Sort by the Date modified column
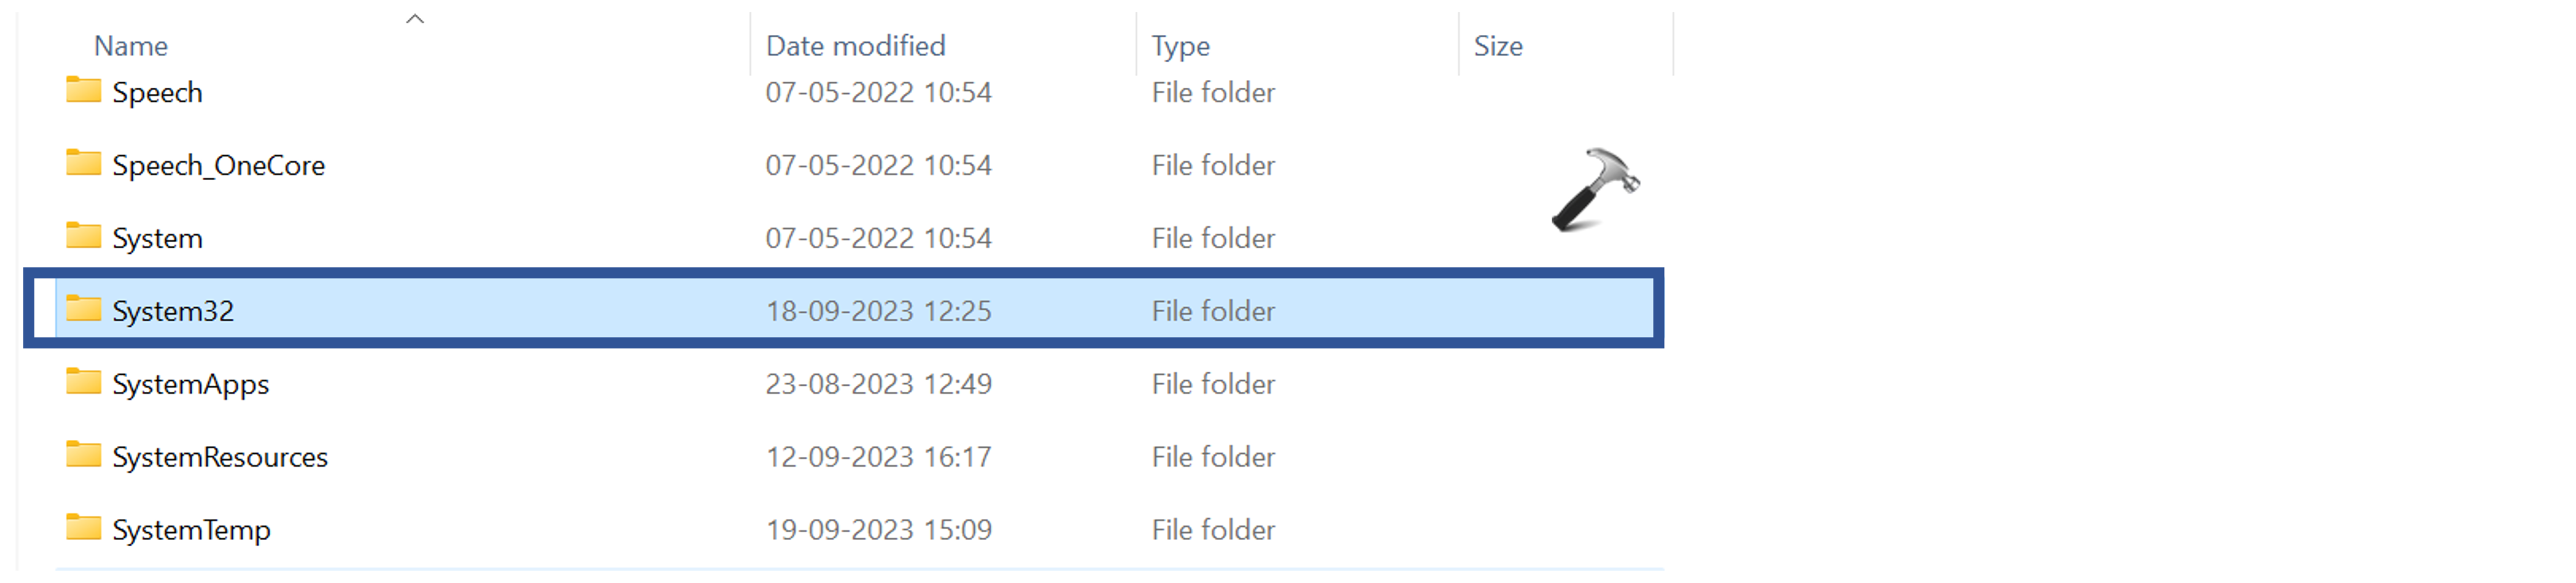2576x583 pixels. click(855, 46)
